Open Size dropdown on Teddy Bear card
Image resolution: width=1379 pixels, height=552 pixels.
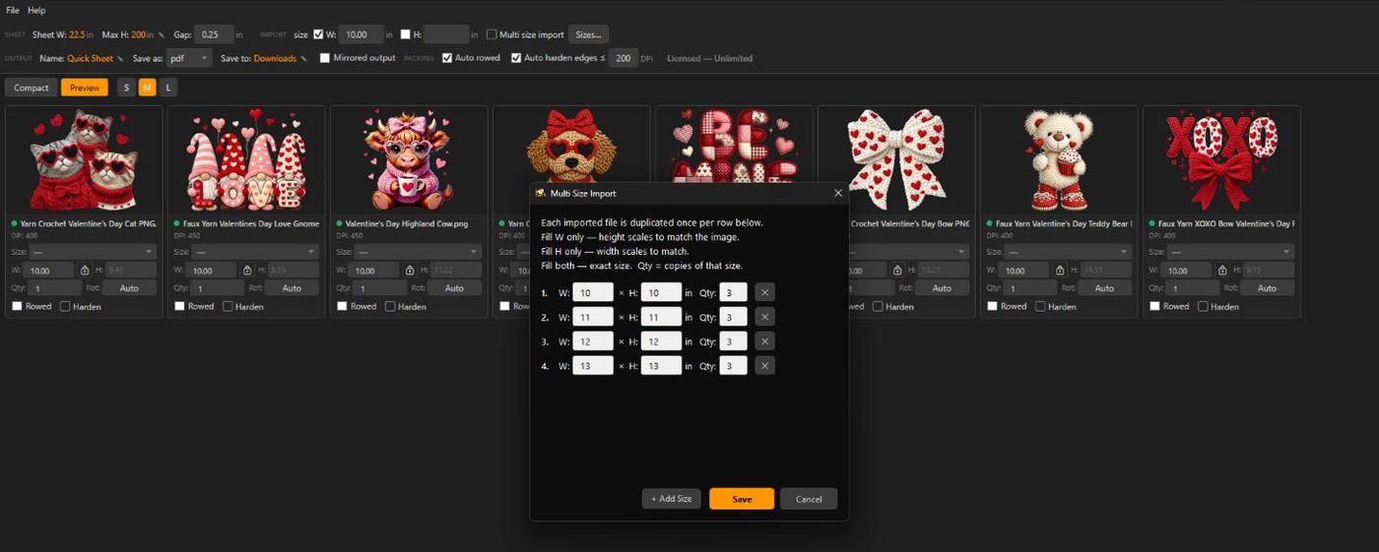(1068, 252)
